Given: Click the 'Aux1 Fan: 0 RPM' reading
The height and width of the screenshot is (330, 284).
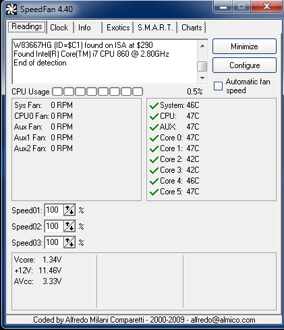Looking at the screenshot, I should click(x=43, y=138).
